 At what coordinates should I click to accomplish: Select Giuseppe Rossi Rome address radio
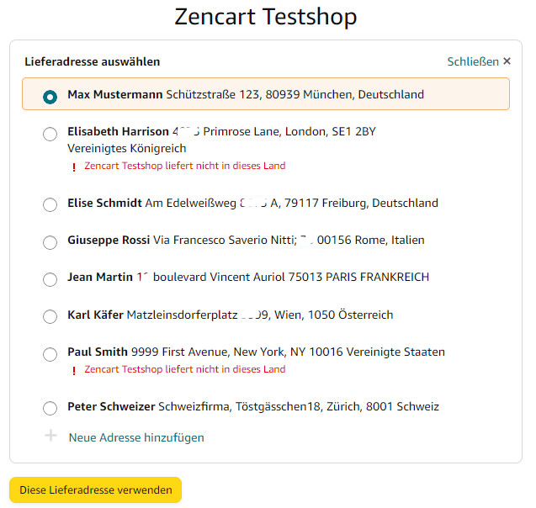[50, 242]
